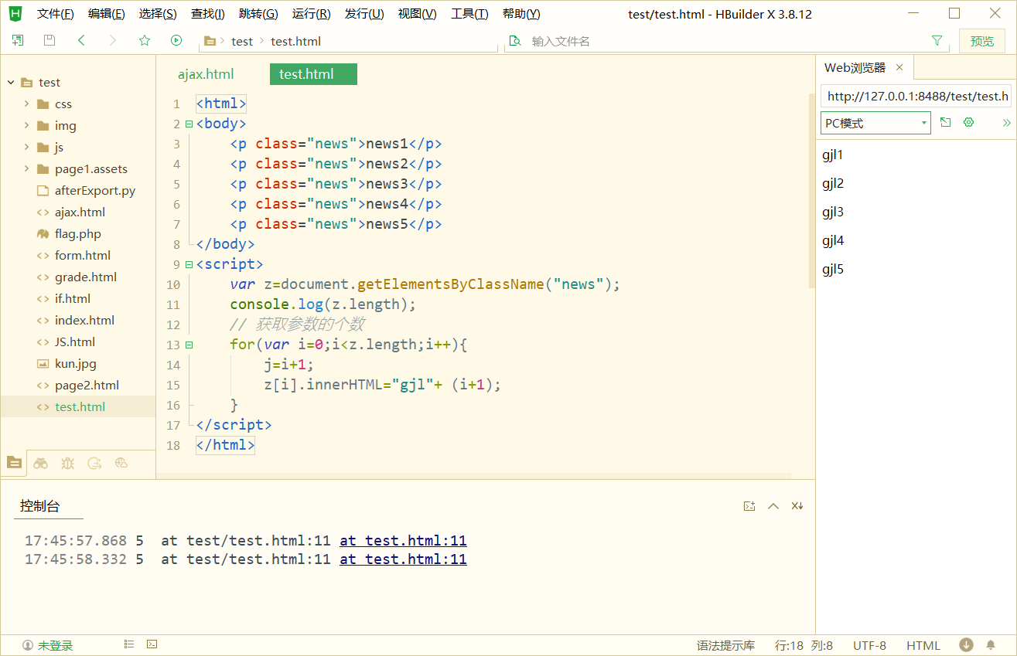Click the user login icon in status bar
Screen dimensions: 1017x656
point(28,645)
